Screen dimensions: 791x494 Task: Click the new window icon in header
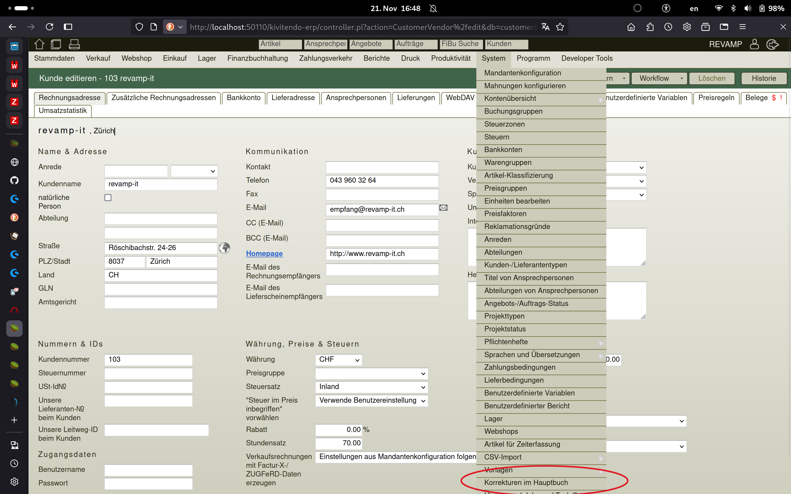(x=56, y=44)
